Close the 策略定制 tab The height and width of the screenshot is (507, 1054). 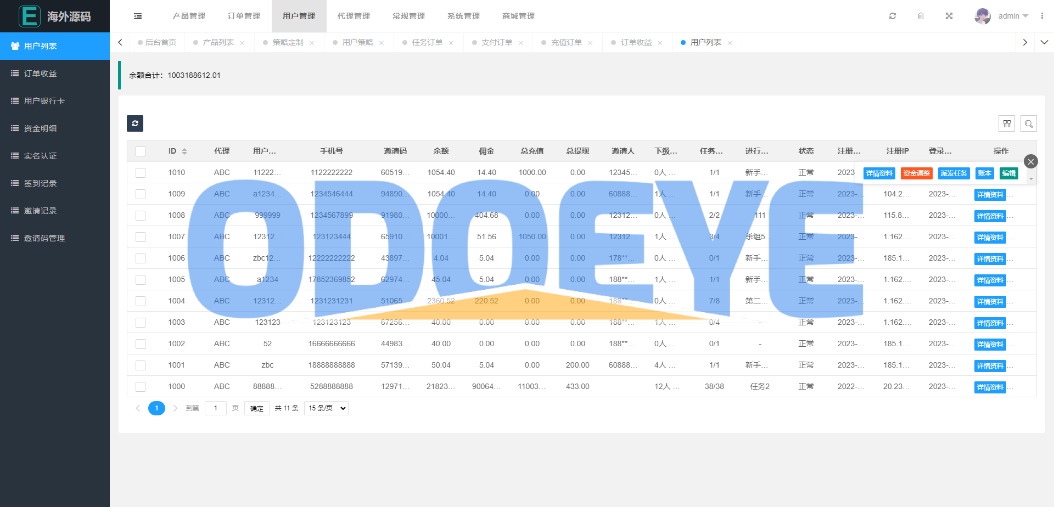(312, 43)
